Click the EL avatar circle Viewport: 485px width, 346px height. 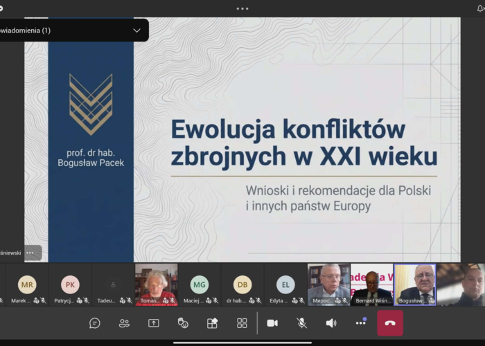(x=285, y=284)
